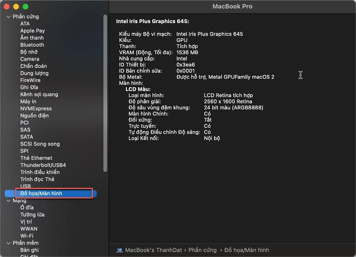Click the LCD Màu display heading

[138, 89]
